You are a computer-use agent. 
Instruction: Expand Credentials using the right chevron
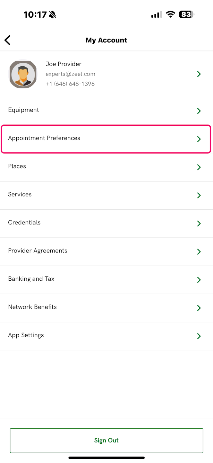coord(199,223)
